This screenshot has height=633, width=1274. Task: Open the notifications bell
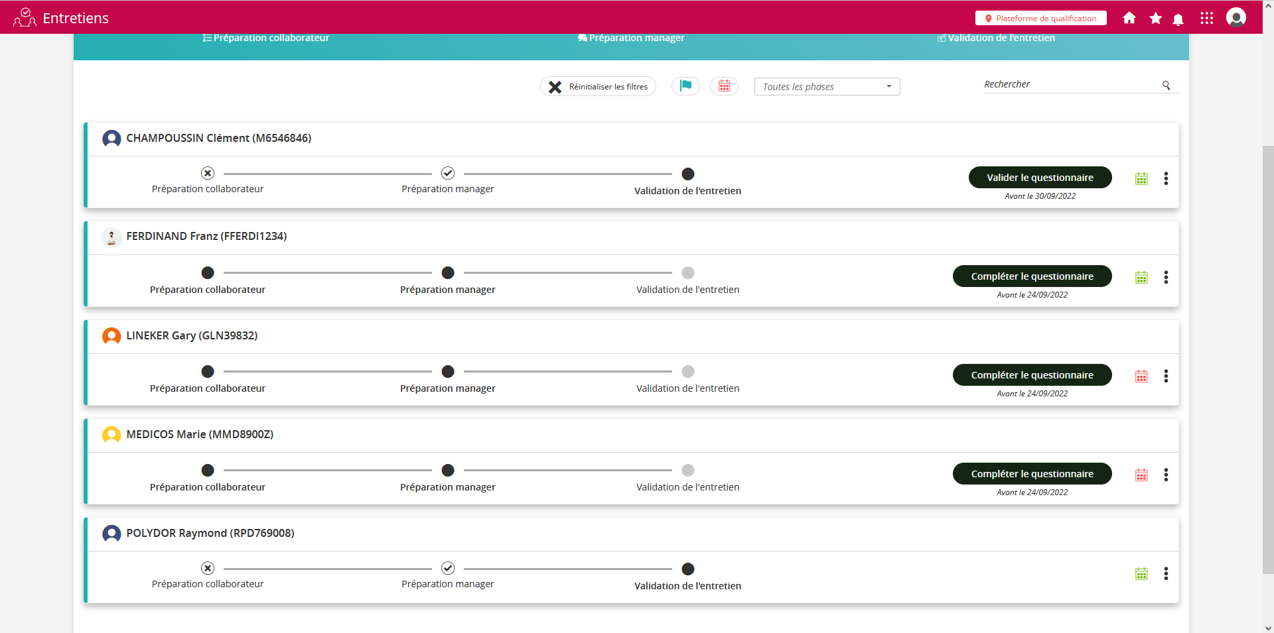pyautogui.click(x=1178, y=19)
